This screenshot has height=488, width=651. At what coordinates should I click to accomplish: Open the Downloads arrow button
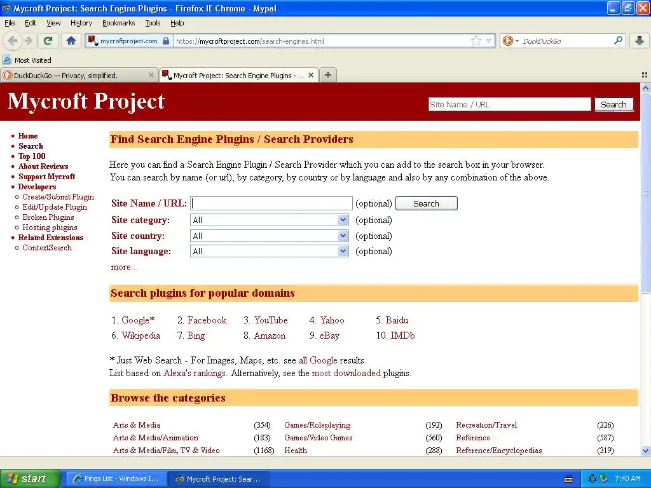coord(640,41)
